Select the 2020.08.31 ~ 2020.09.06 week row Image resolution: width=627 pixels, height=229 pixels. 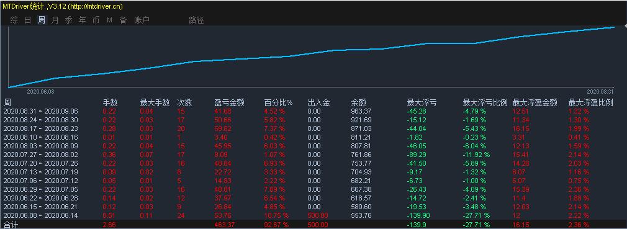coord(313,111)
